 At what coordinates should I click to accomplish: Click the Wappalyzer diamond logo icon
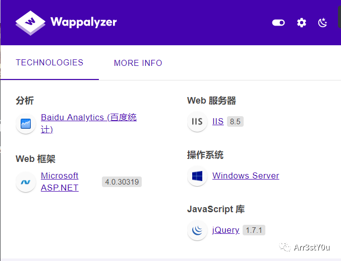coord(30,23)
